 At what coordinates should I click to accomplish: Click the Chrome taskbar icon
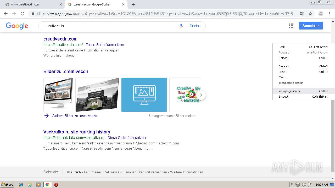tap(47, 185)
